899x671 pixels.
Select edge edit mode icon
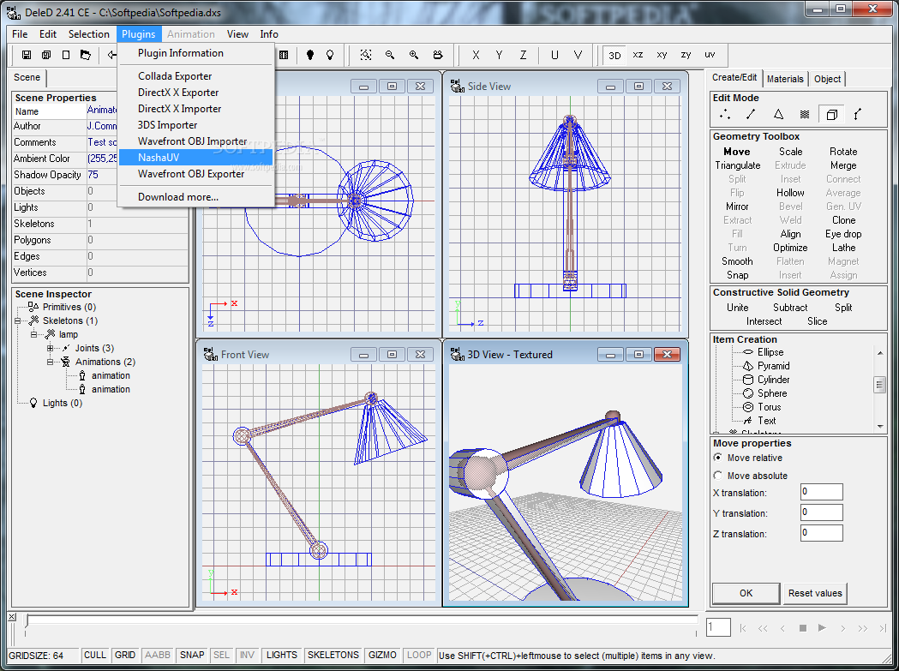pyautogui.click(x=751, y=114)
